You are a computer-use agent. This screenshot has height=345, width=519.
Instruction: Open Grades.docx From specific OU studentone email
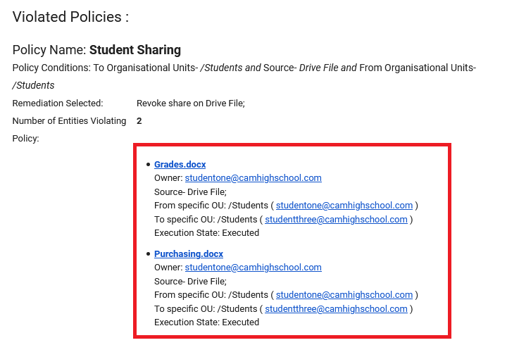[344, 206]
